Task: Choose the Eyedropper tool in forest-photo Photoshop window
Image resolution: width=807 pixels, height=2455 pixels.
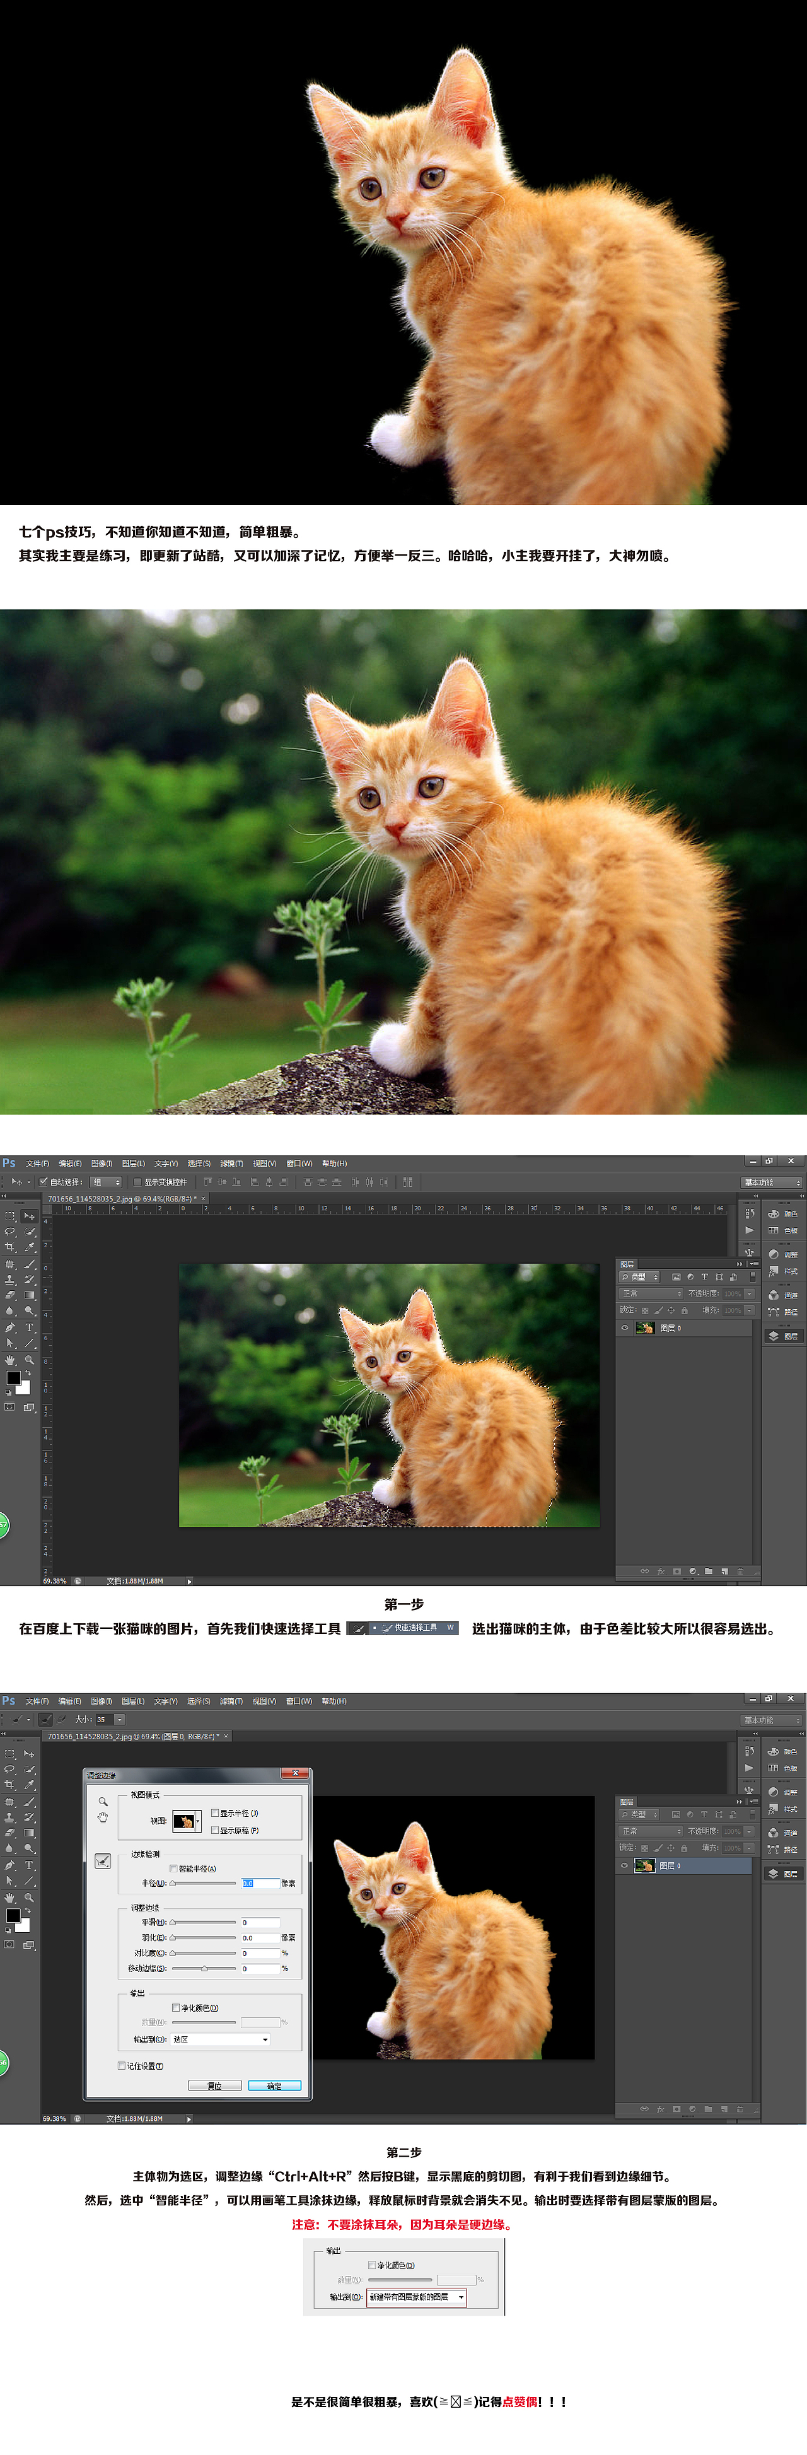Action: point(30,1247)
